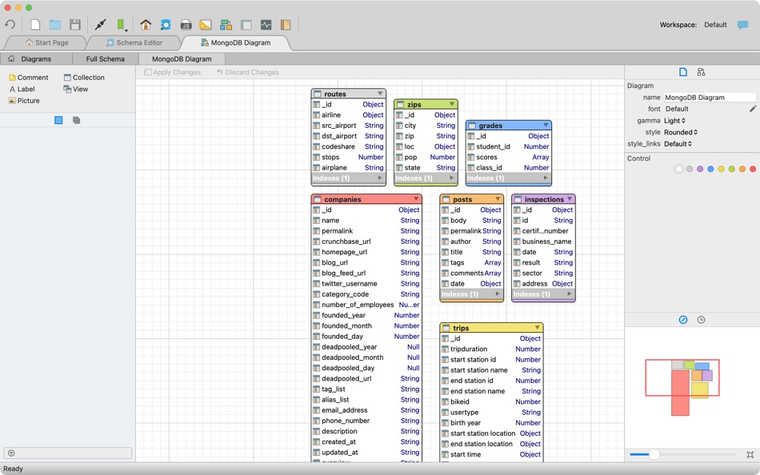
Task: Select the purple color swatch under Control
Action: pyautogui.click(x=700, y=169)
